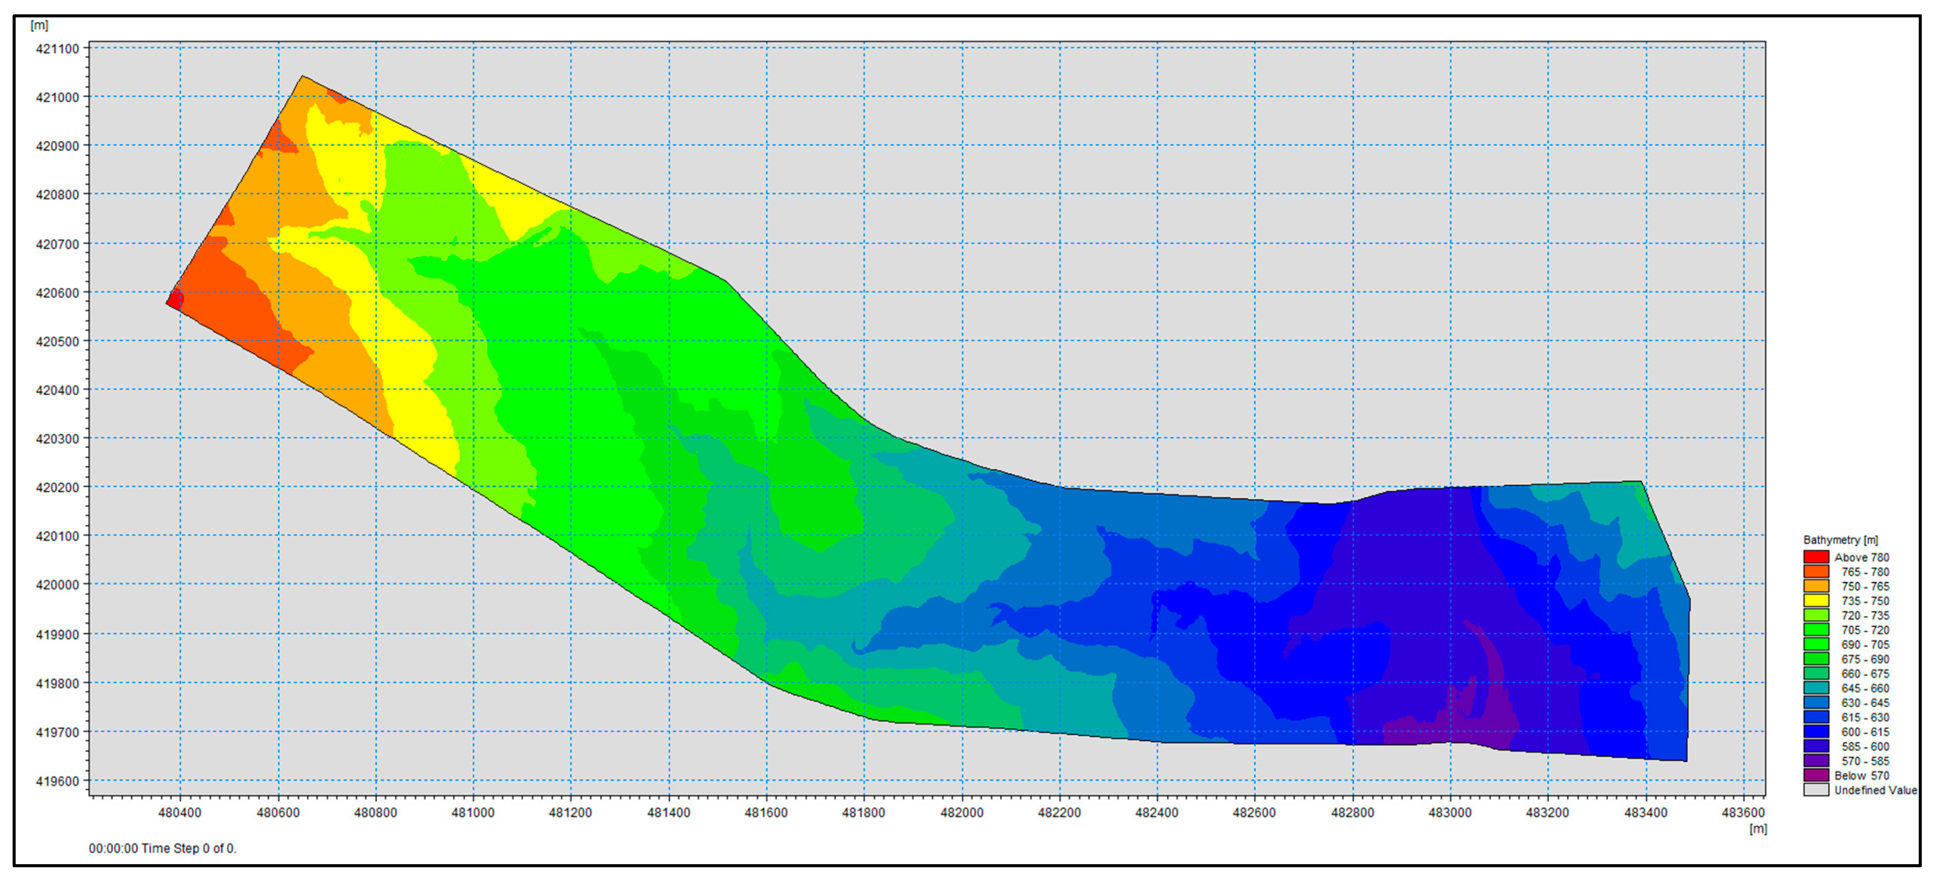Click the 482000 label on the horizontal axis

pyautogui.click(x=962, y=812)
